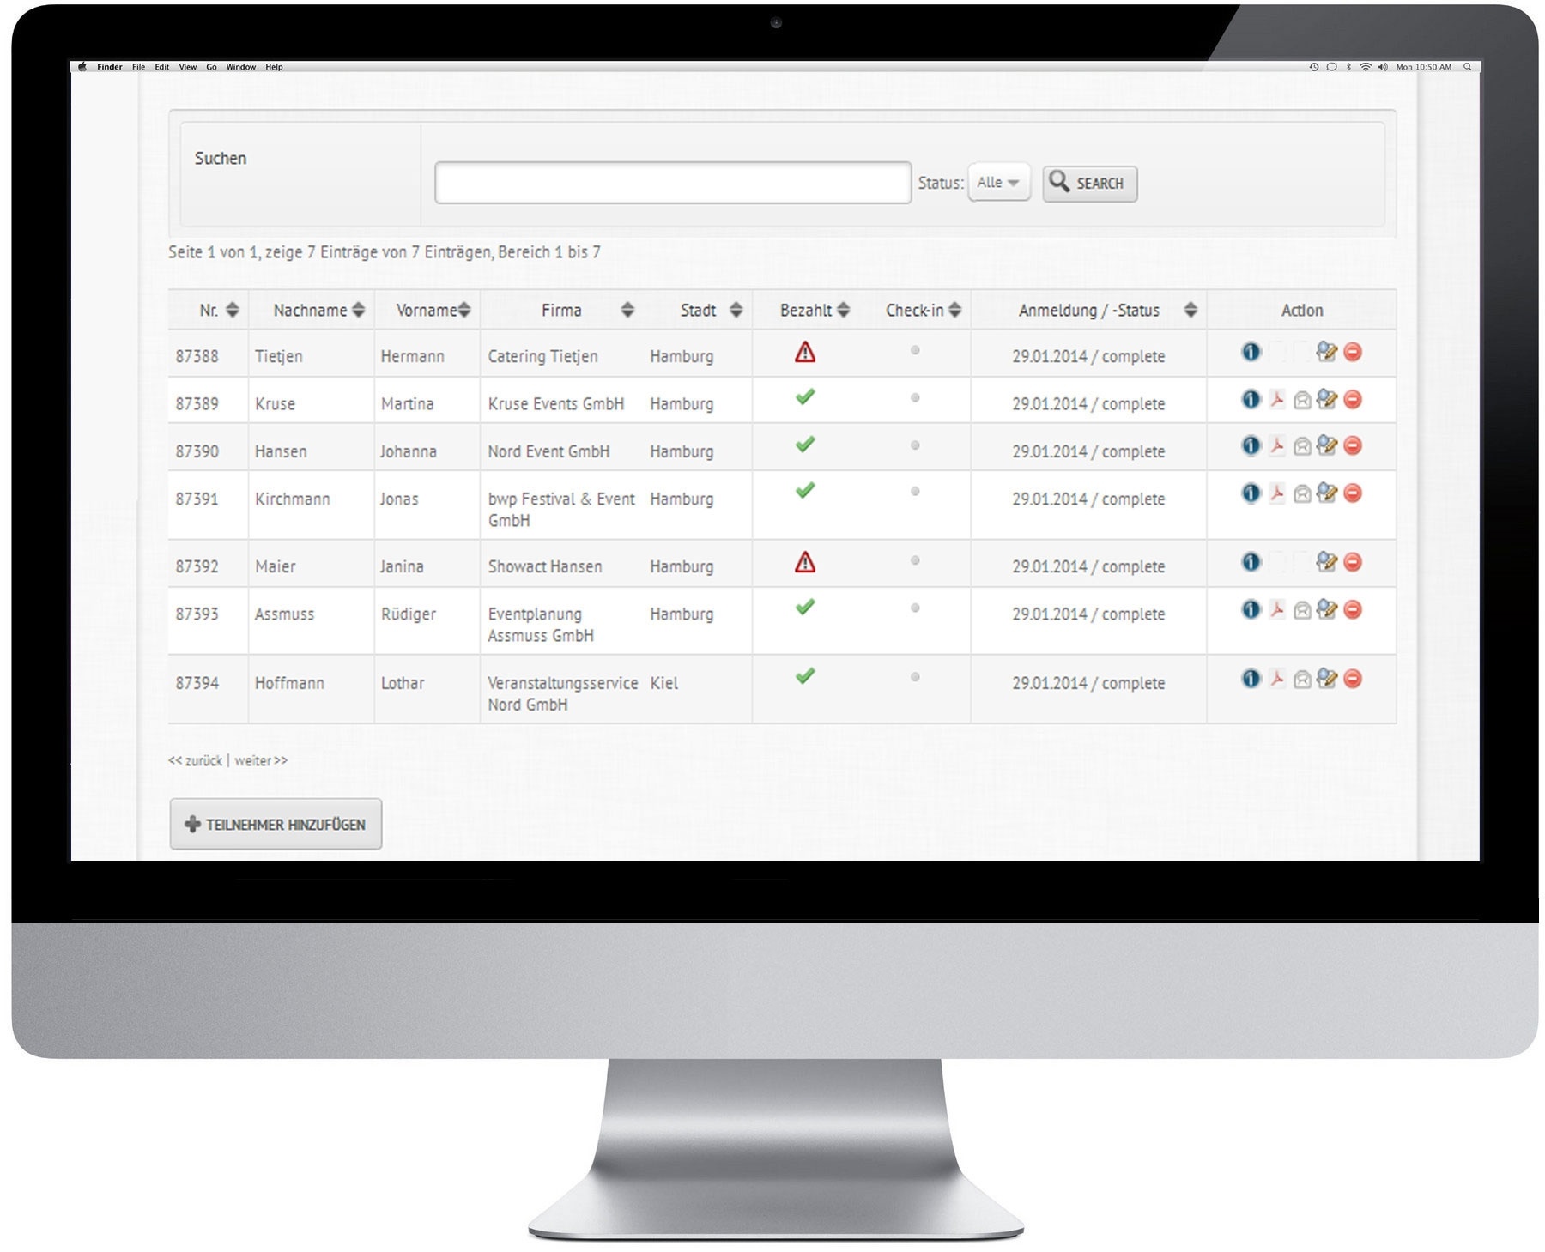Open the Go menu
1545x1252 pixels.
pyautogui.click(x=211, y=67)
